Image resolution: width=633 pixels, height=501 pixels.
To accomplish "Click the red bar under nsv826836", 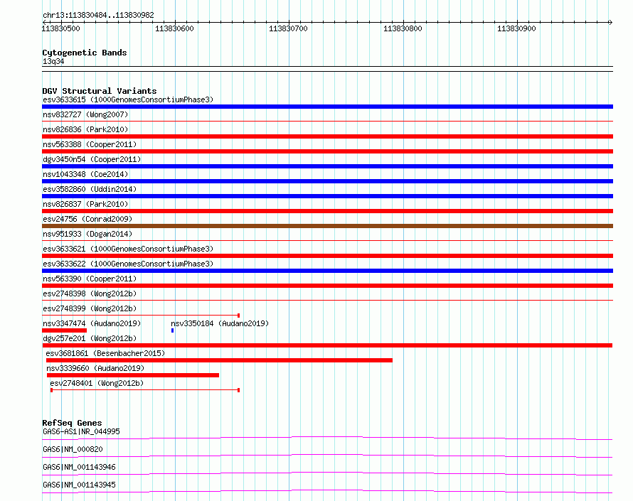I will tap(327, 136).
